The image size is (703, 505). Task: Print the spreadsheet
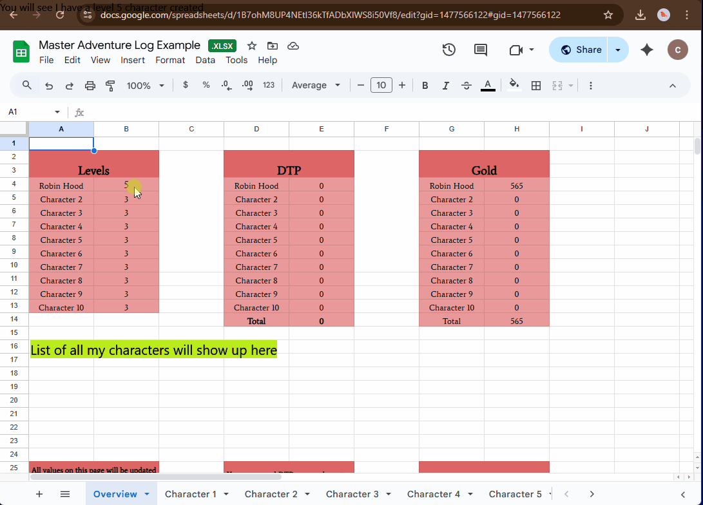90,86
